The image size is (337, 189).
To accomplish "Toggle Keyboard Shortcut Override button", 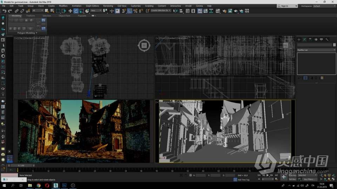I will pos(117,11).
